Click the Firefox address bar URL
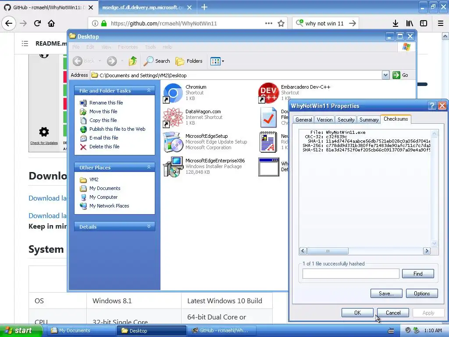 click(164, 23)
